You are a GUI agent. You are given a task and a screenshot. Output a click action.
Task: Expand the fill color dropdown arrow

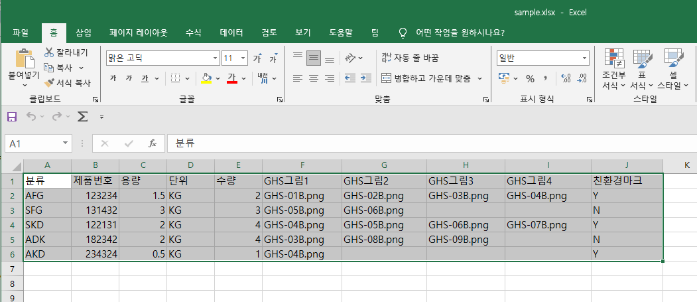(x=218, y=79)
